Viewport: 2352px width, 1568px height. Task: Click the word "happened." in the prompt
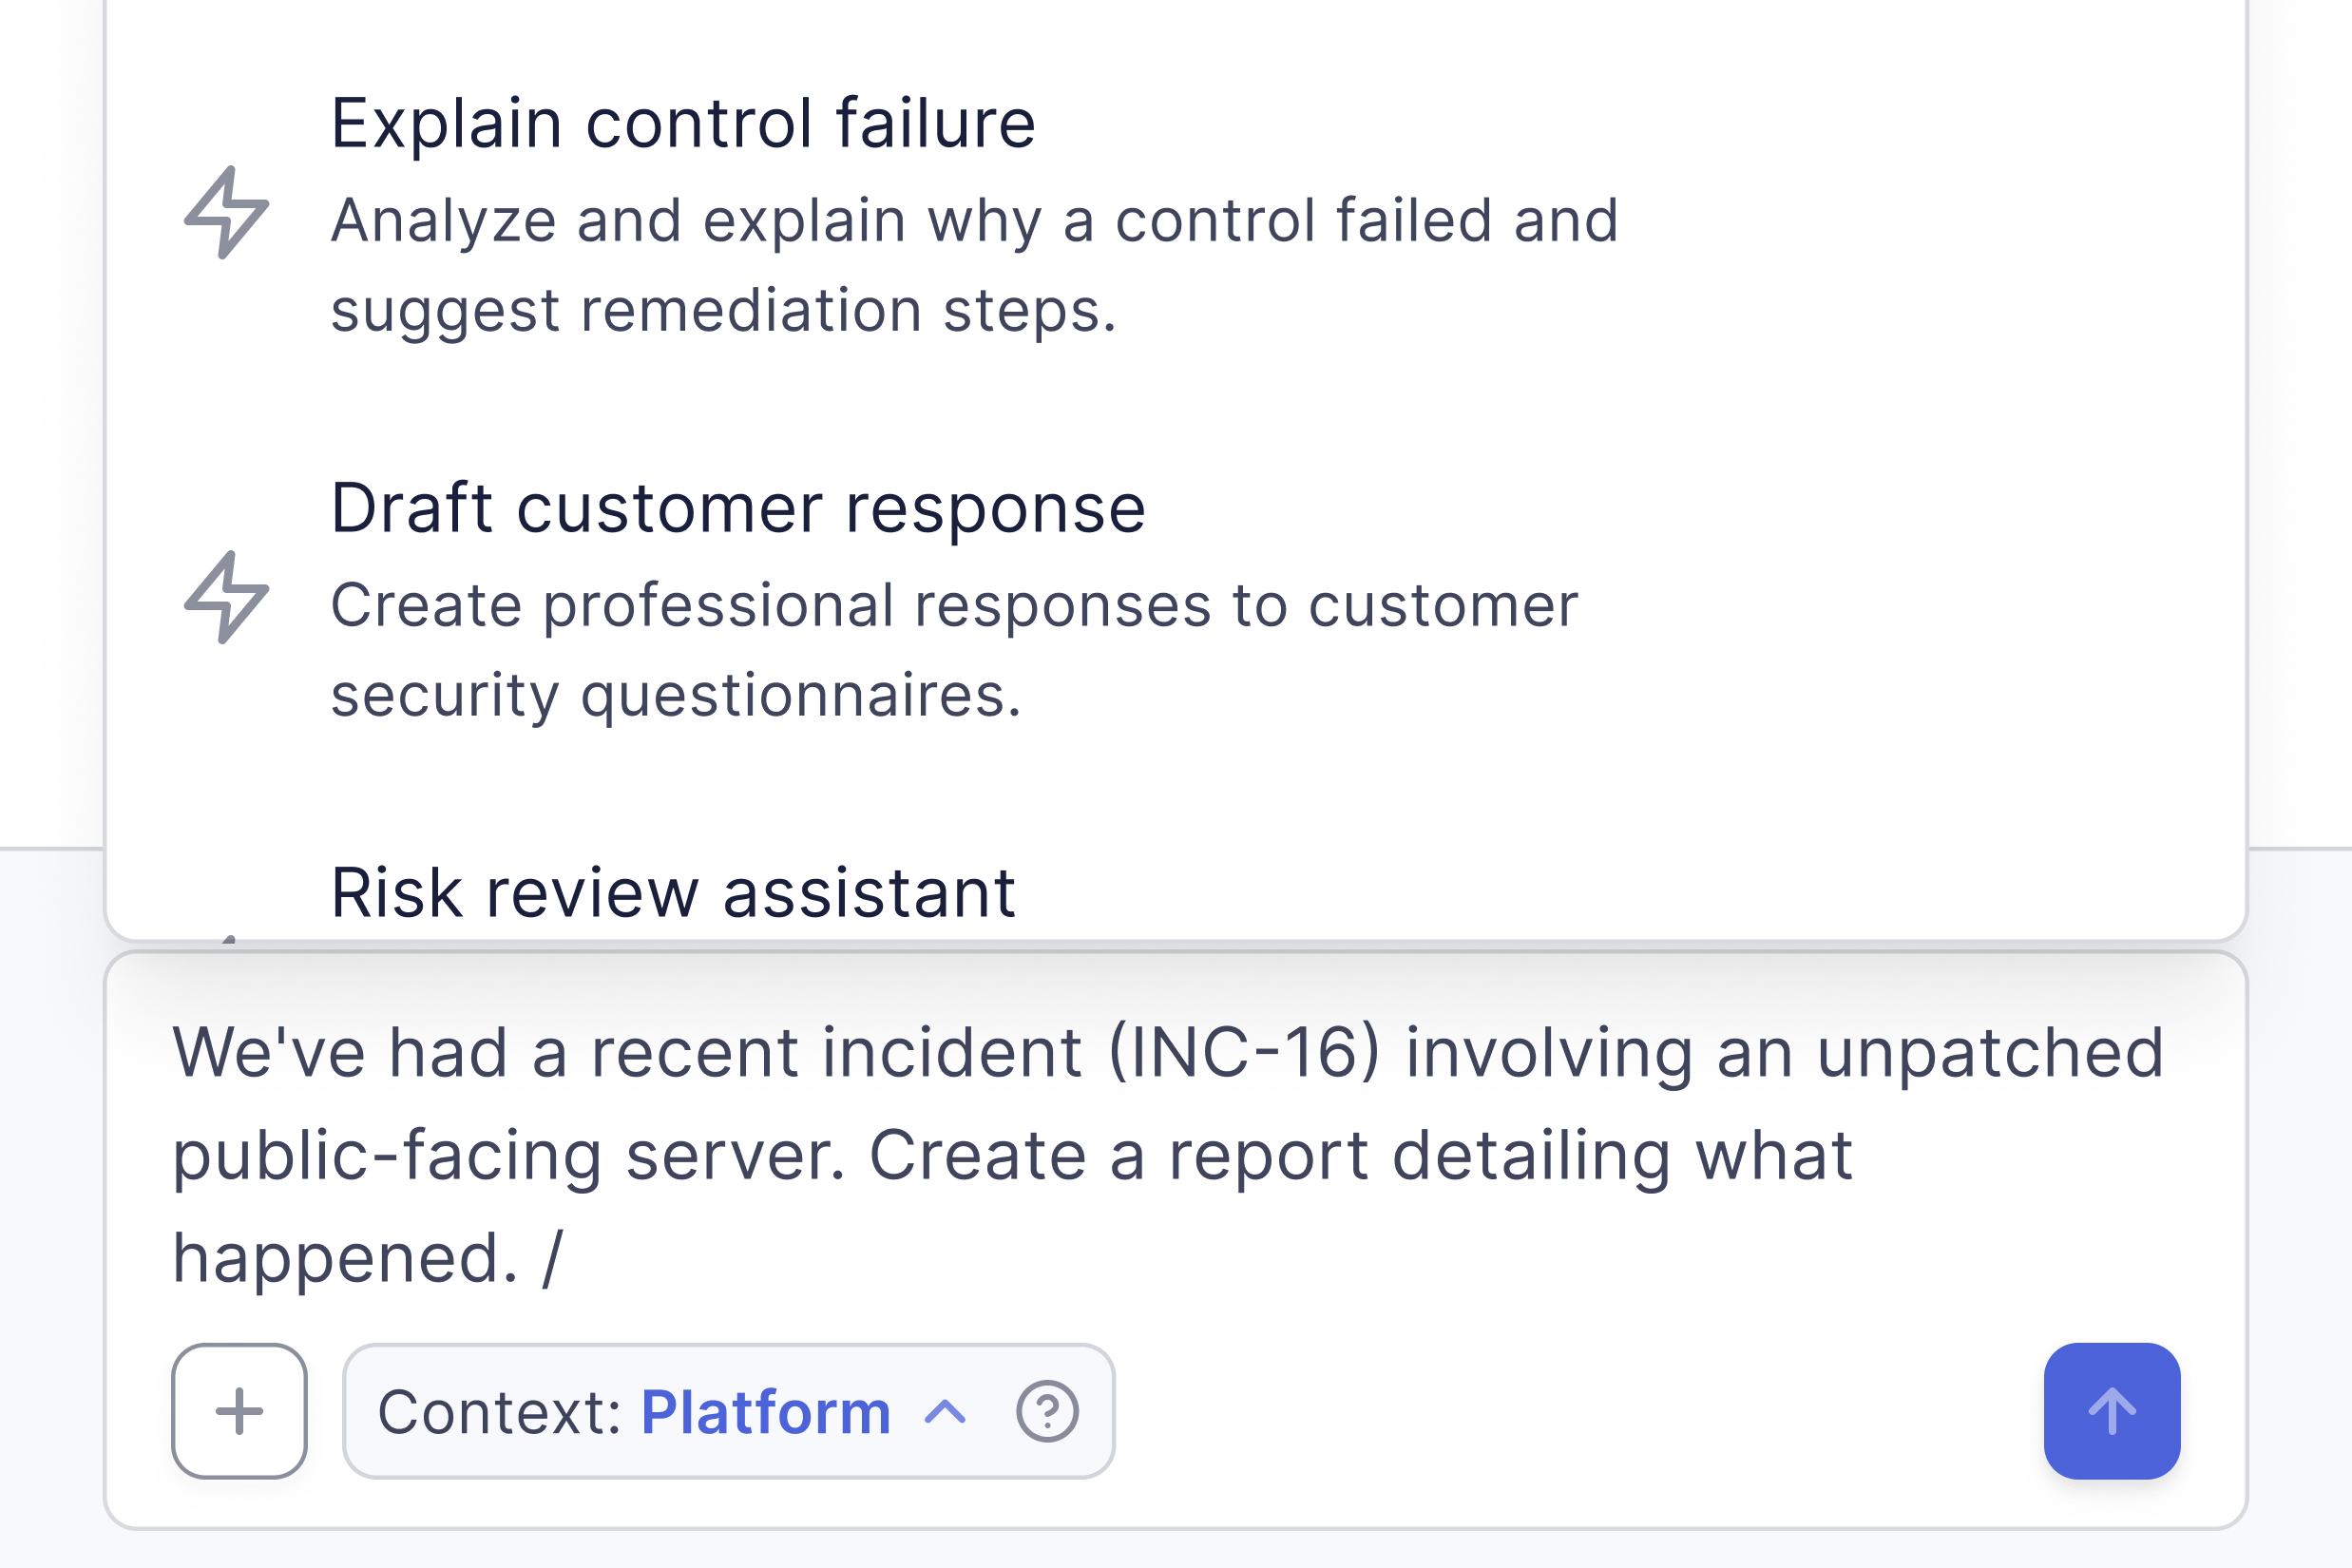345,1258
